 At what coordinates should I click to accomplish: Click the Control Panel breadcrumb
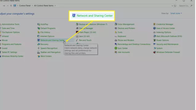pyautogui.click(x=25, y=6)
